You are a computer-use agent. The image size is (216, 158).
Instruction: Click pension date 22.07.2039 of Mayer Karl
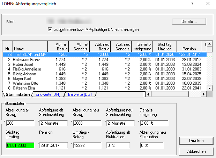(x=192, y=78)
